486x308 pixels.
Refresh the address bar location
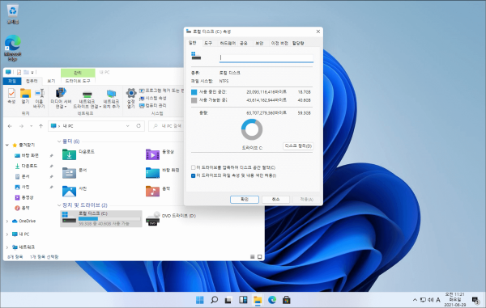pyautogui.click(x=139, y=126)
